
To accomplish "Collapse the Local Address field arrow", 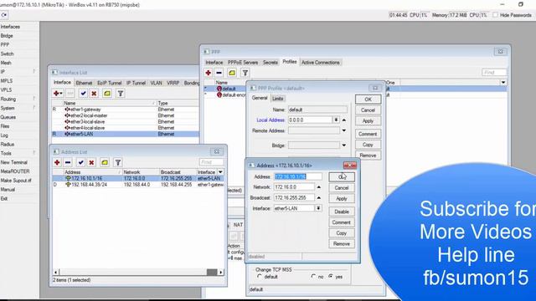I will tap(344, 120).
